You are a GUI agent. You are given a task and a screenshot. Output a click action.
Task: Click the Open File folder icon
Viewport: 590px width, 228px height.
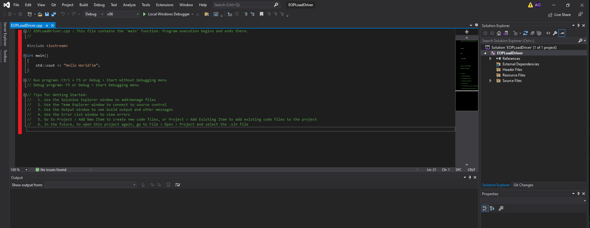(40, 14)
